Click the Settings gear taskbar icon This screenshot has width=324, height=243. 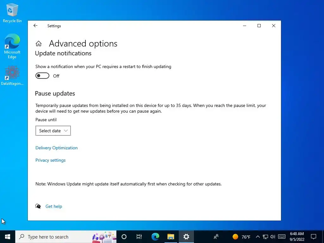[x=186, y=237]
